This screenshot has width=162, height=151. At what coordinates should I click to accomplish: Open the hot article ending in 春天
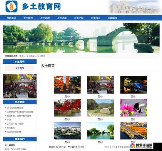11,128
